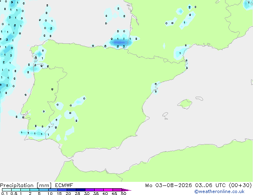This screenshot has width=253, height=195.
Task: Click the purple arrow at legend end
Action: pyautogui.click(x=126, y=190)
